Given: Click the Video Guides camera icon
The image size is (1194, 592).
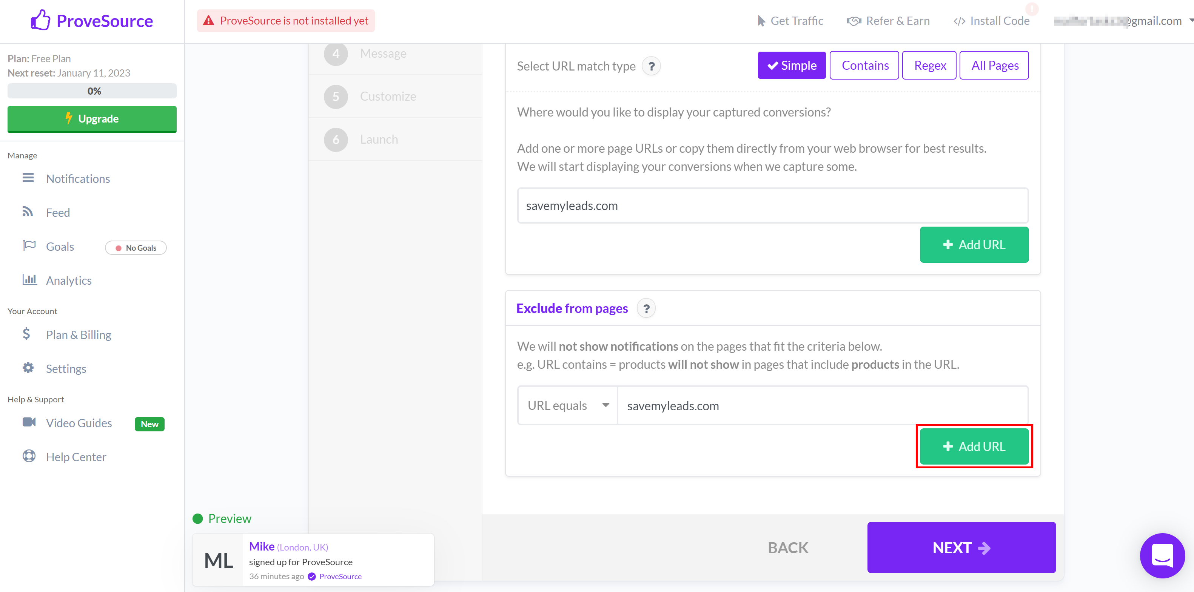Looking at the screenshot, I should (29, 422).
